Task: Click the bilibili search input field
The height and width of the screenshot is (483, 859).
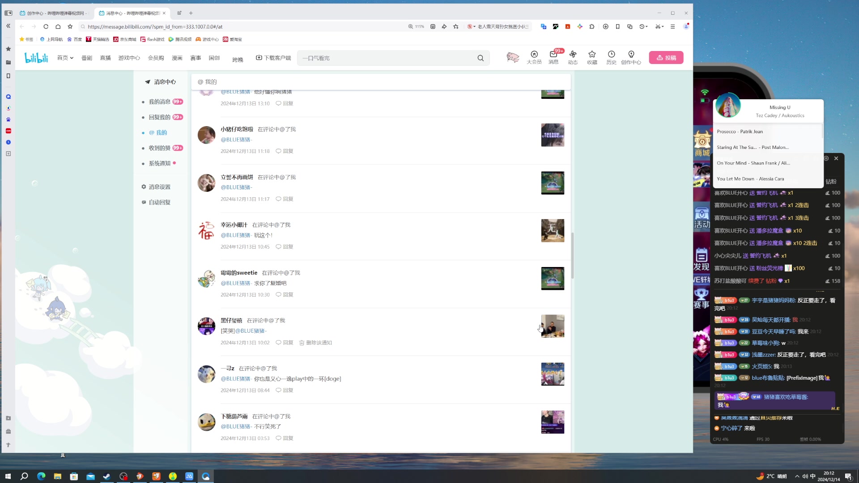Action: click(387, 58)
